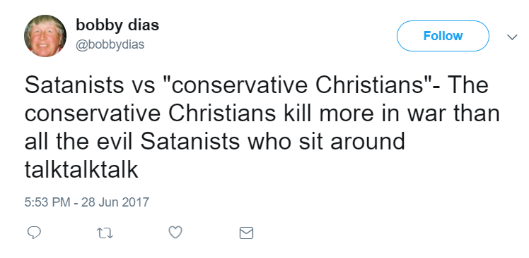Click the word "than" ending second line

(475, 113)
